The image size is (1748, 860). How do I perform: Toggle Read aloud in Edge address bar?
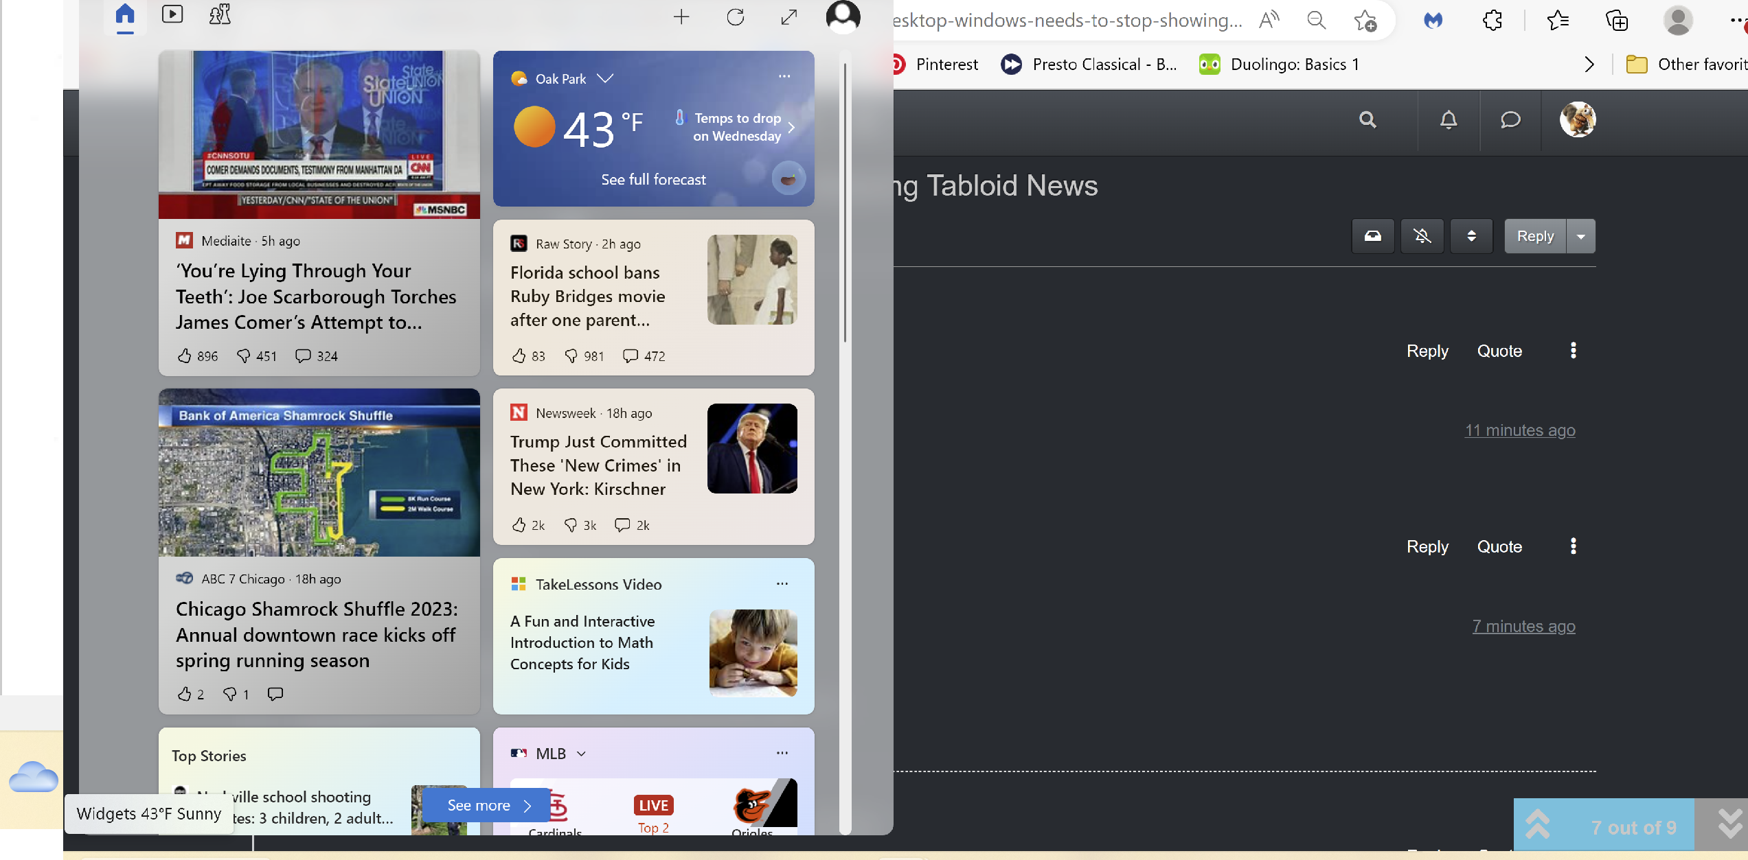tap(1269, 20)
